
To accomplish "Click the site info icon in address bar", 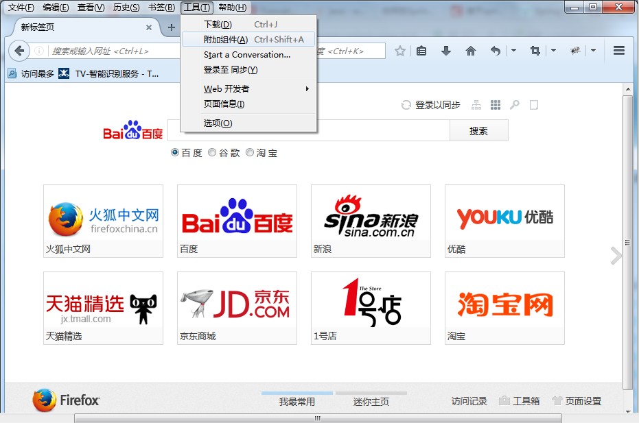I will [39, 51].
